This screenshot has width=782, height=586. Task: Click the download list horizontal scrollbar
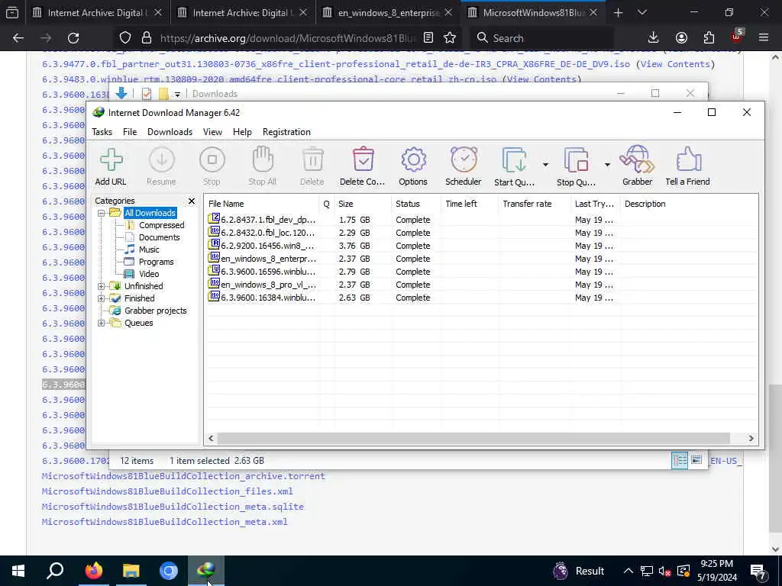473,439
